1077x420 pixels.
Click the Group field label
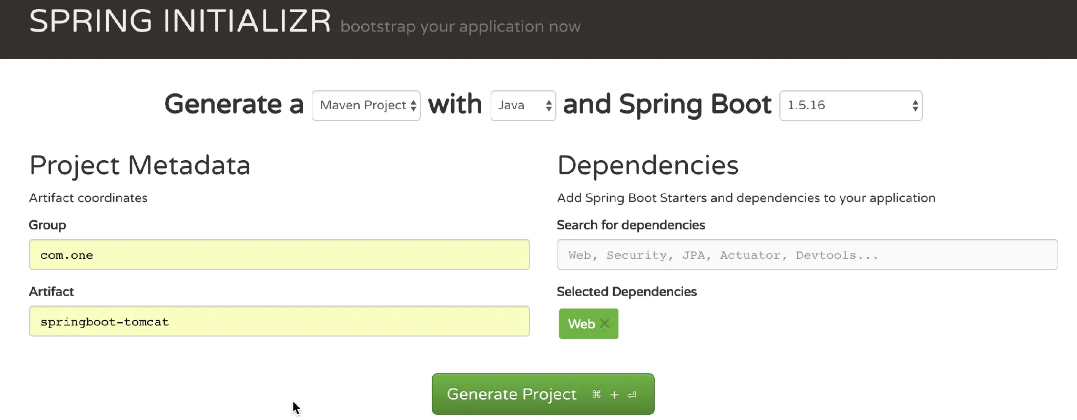click(47, 225)
